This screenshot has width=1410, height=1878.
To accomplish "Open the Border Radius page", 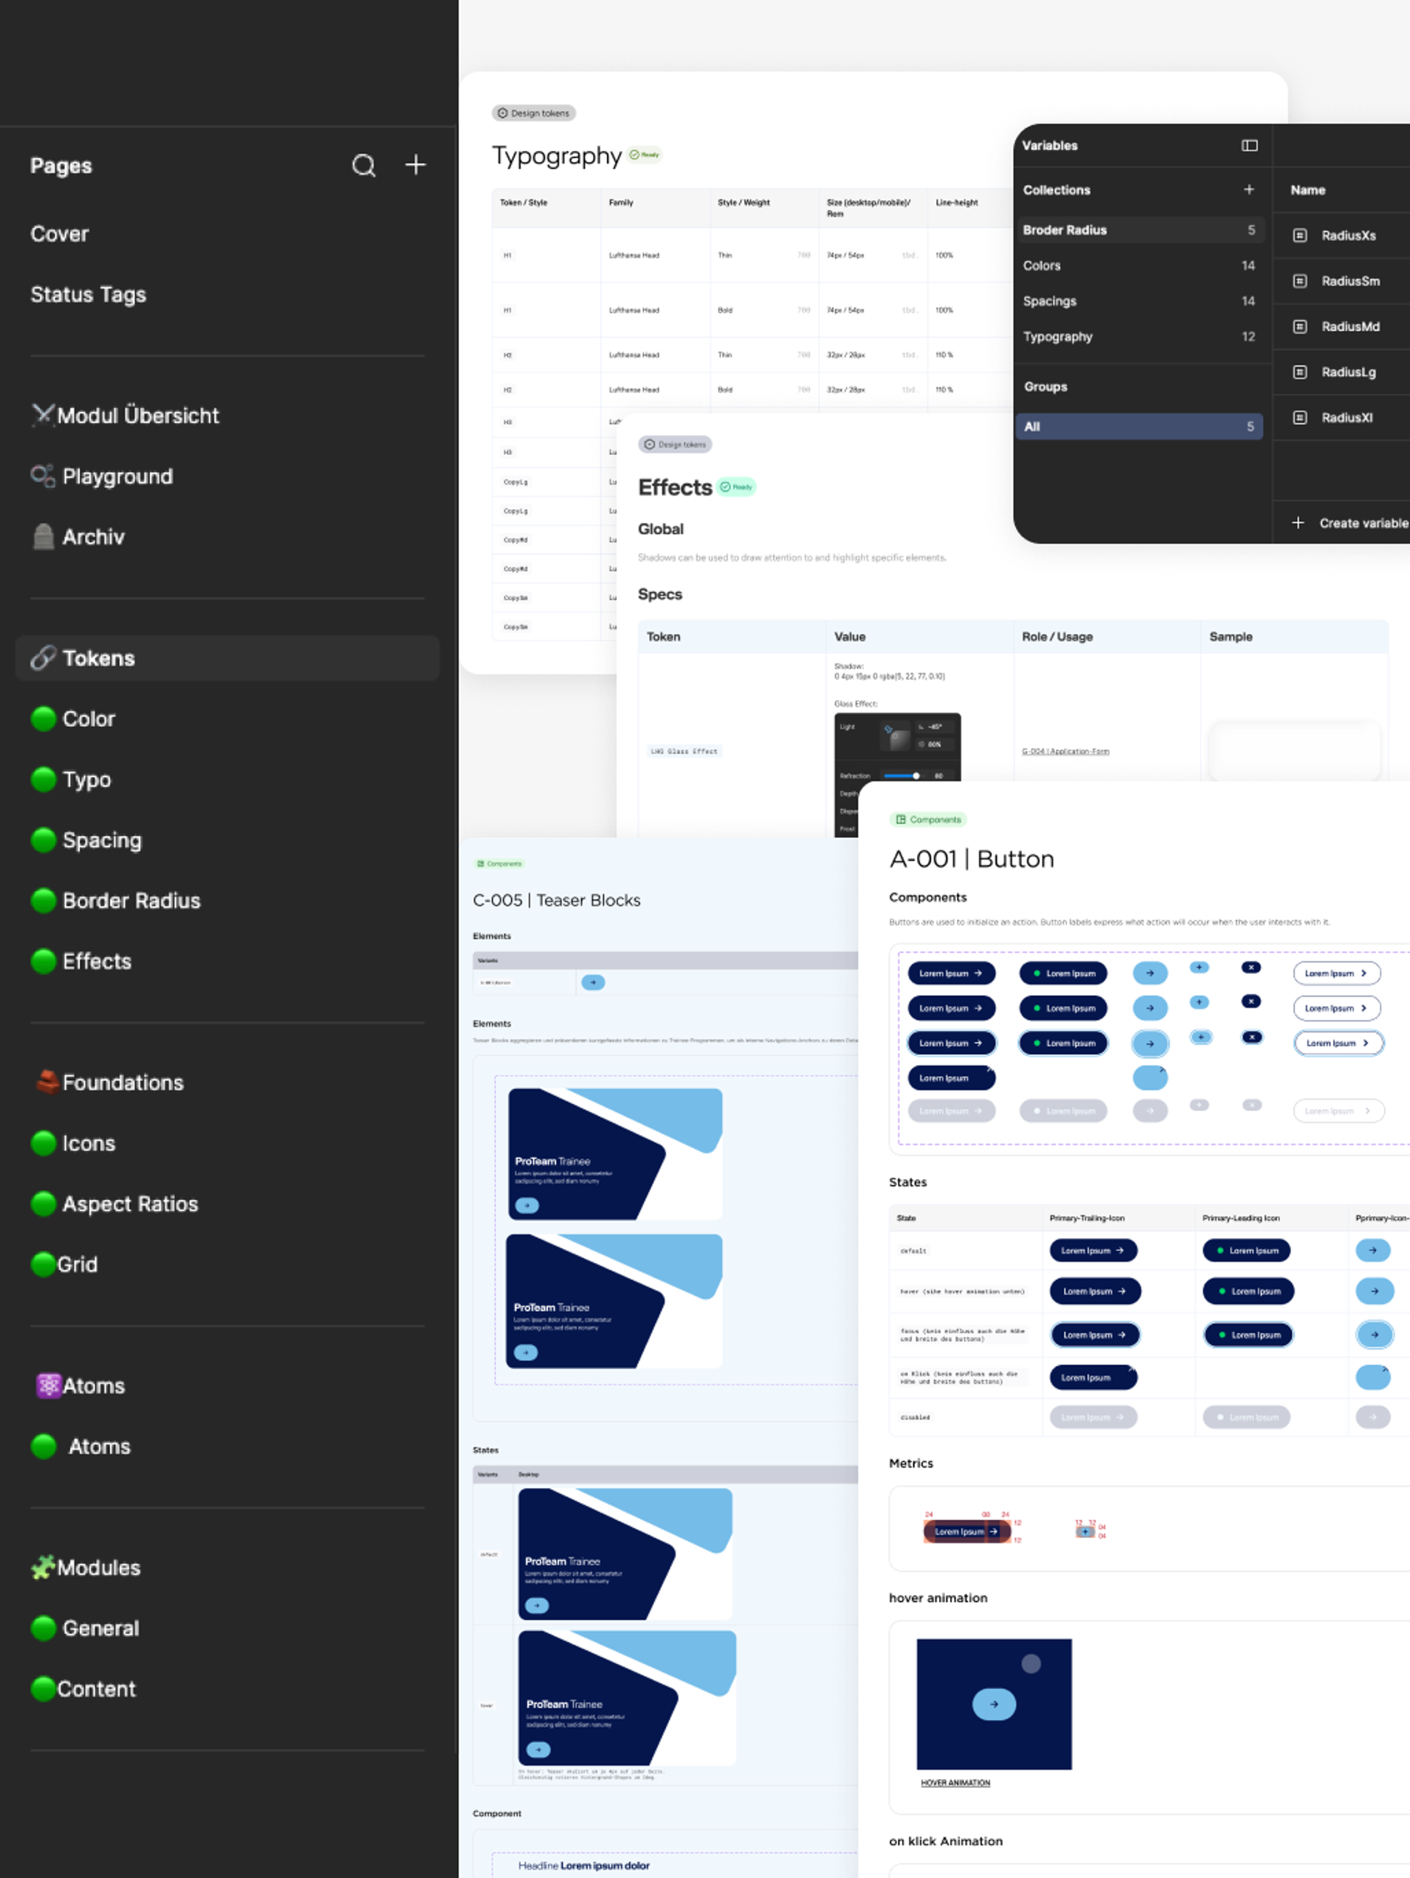I will click(x=131, y=901).
